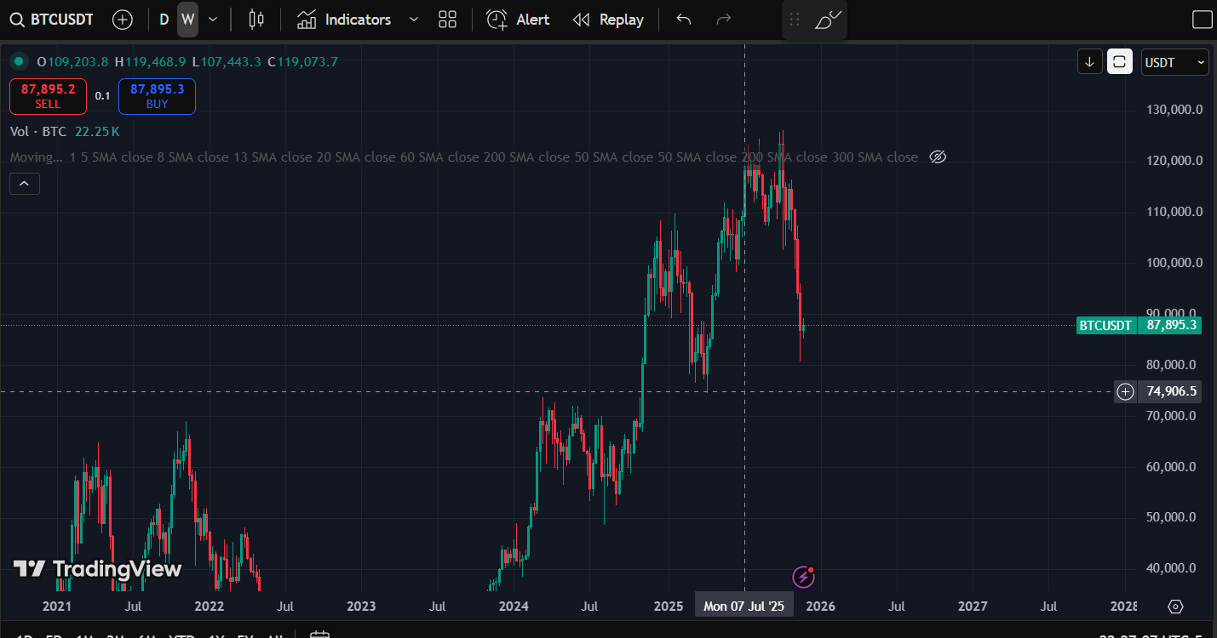
Task: Click the red SELL 87,895.2 button
Action: coord(48,96)
